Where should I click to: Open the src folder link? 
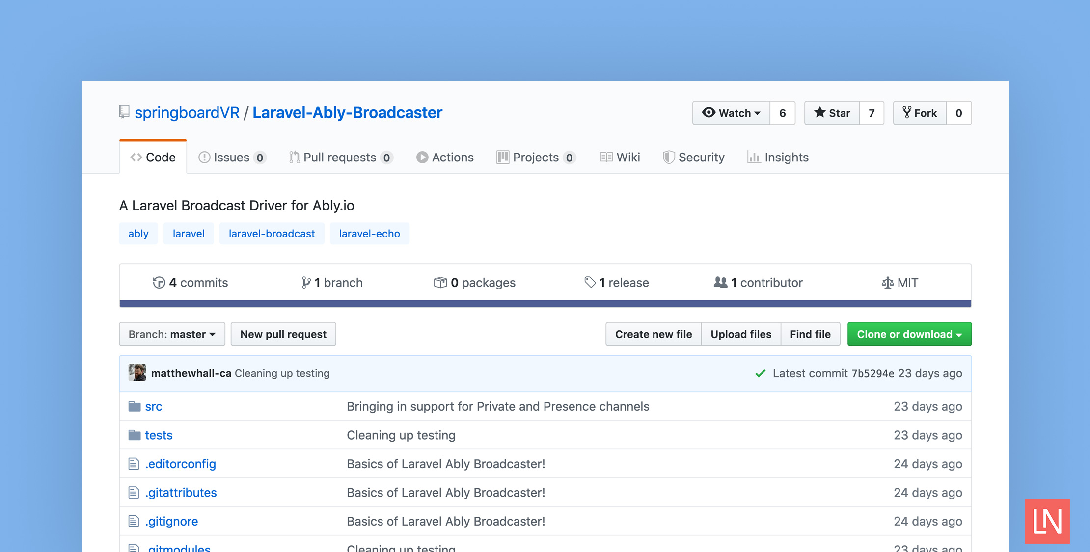(x=154, y=406)
